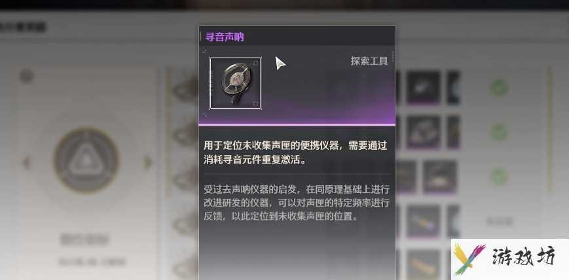
Task: Click the dotted scroll indicator on tooltip edge
Action: coord(393,58)
